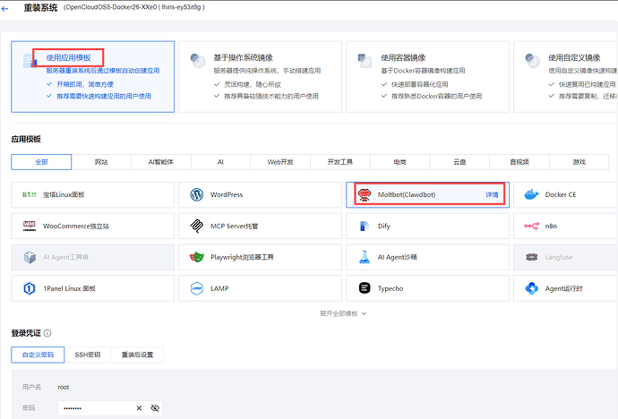Select the SSH密钥 credential tab
The width and height of the screenshot is (618, 419).
(88, 355)
